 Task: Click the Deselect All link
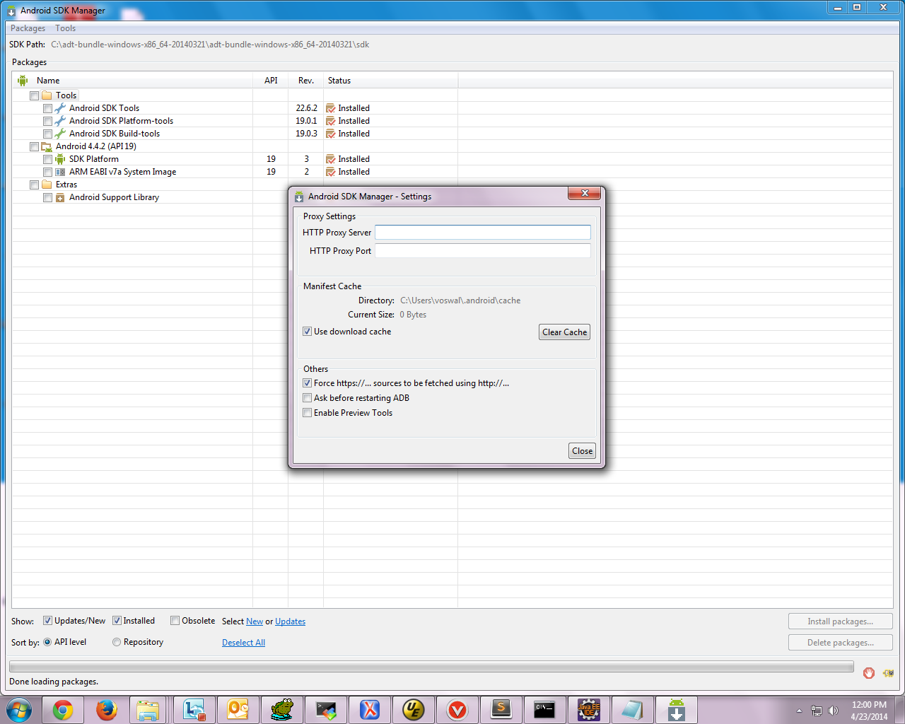pos(243,643)
